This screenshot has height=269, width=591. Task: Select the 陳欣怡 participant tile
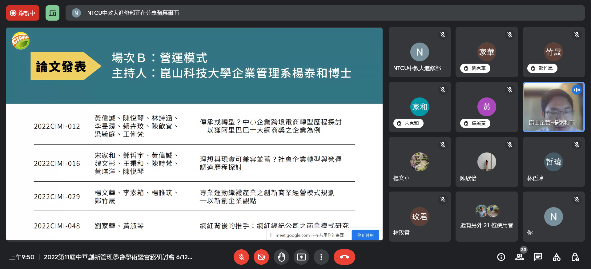coord(487,162)
